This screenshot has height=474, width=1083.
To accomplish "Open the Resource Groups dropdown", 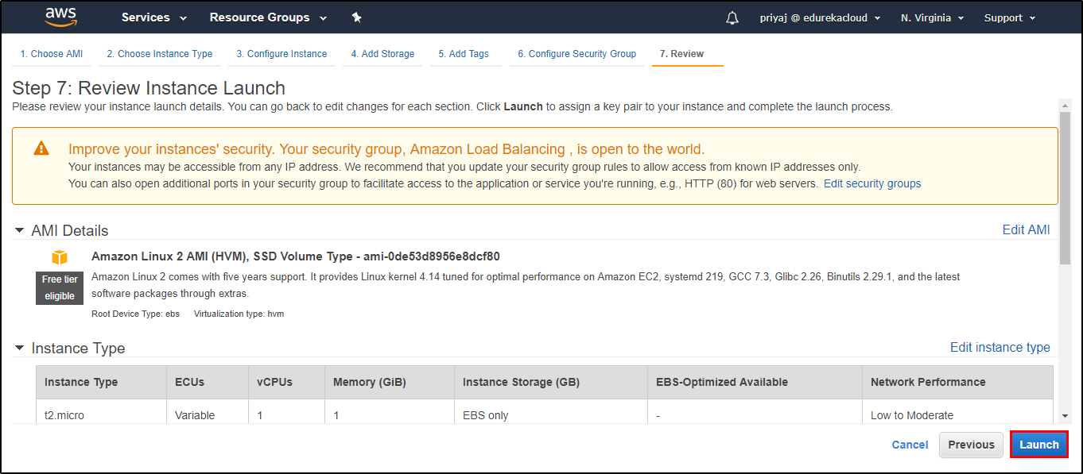I will (268, 17).
